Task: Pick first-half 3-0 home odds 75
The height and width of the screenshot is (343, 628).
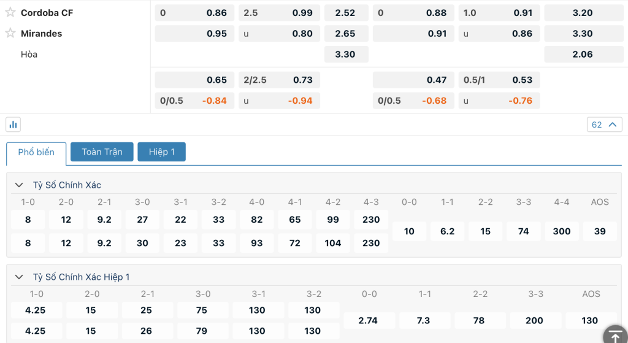Action: pyautogui.click(x=202, y=310)
